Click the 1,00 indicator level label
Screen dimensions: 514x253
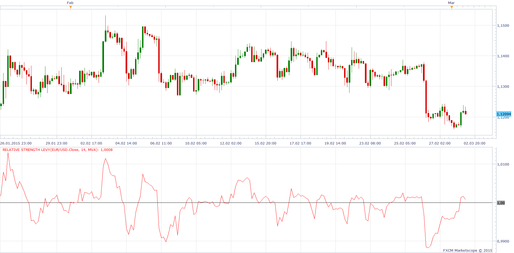click(x=501, y=203)
